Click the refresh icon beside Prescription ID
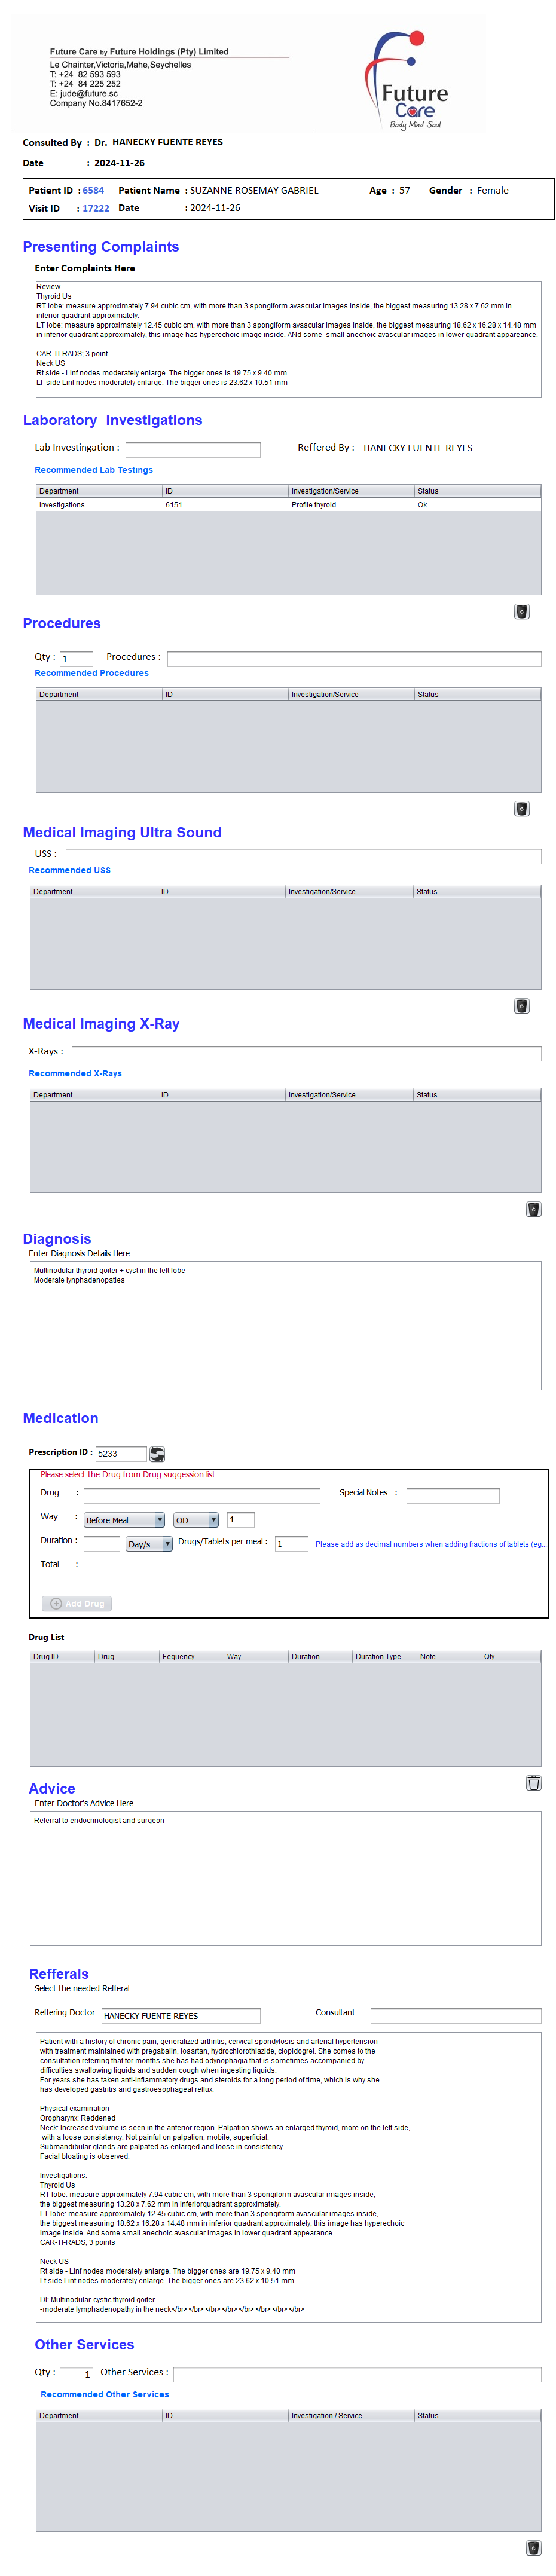The image size is (556, 2576). coord(157,1454)
